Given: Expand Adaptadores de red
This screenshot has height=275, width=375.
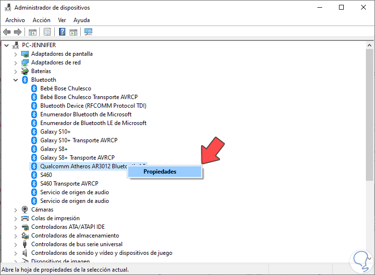Looking at the screenshot, I should click(x=15, y=63).
